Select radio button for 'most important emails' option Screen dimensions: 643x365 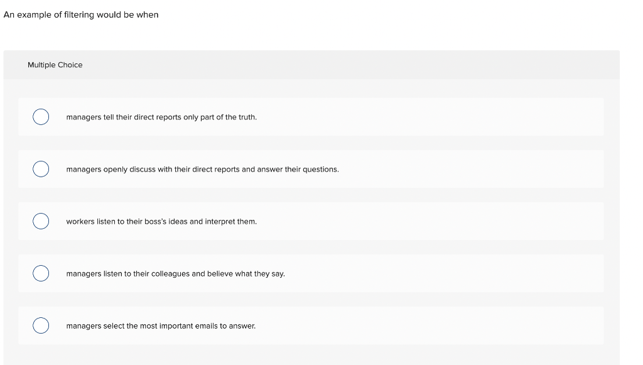point(41,325)
